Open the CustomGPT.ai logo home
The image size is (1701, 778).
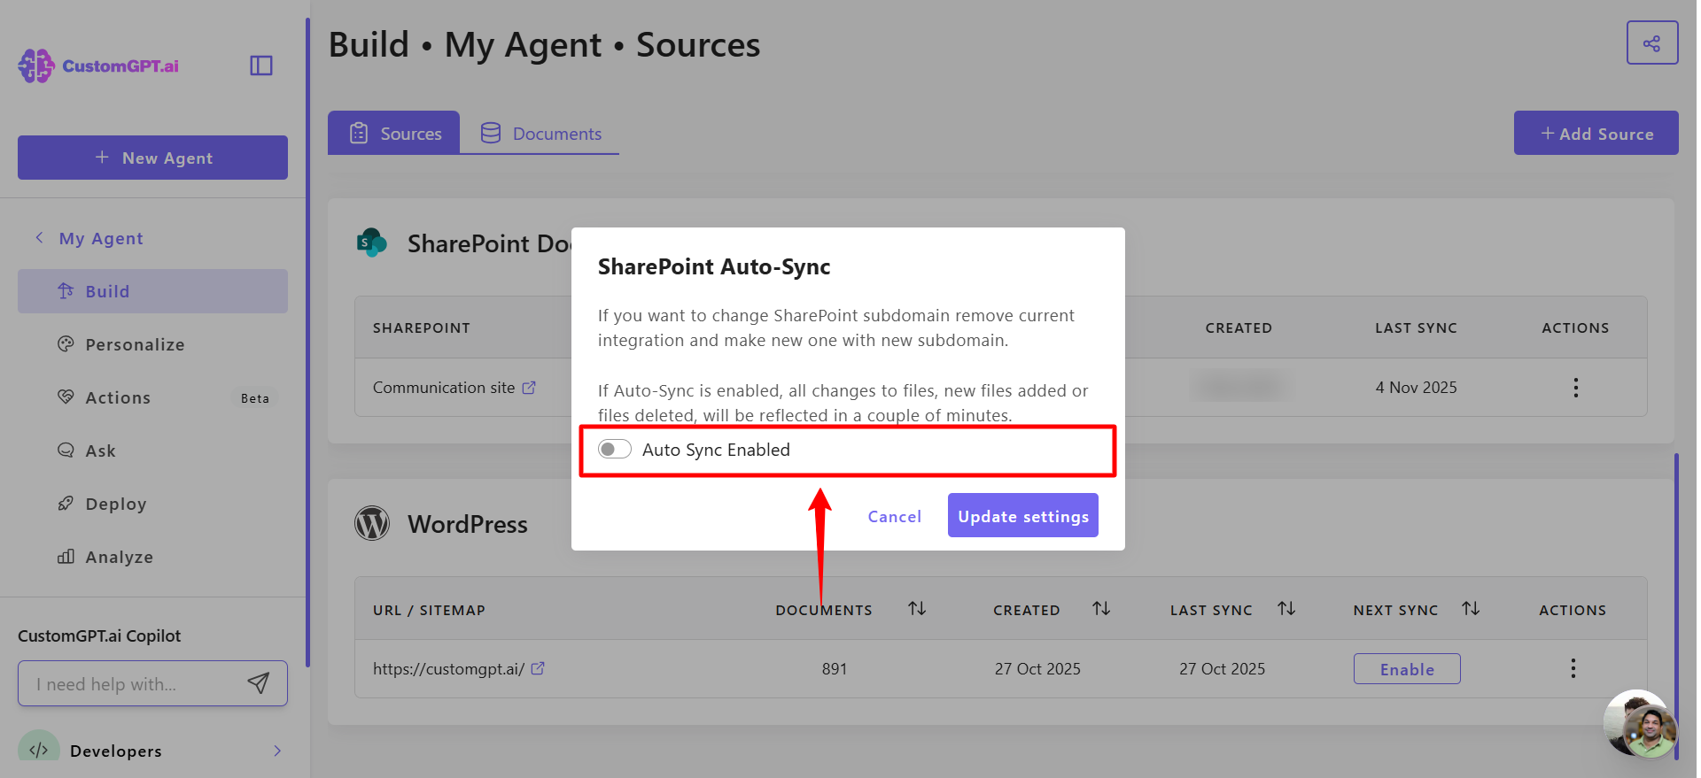[x=98, y=65]
